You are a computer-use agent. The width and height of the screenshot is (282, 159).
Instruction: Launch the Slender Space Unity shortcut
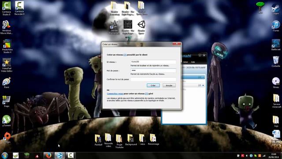pos(141,27)
